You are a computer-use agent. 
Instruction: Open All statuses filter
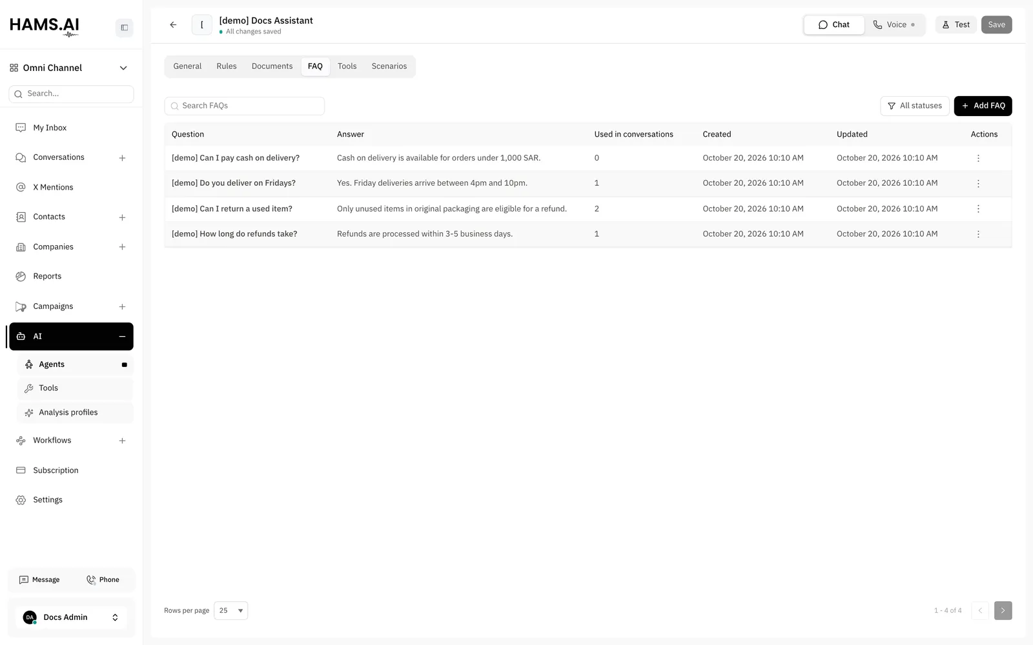pos(914,106)
